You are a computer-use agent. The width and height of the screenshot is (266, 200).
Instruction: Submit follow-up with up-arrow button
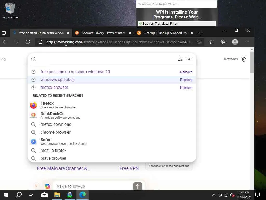(138, 186)
